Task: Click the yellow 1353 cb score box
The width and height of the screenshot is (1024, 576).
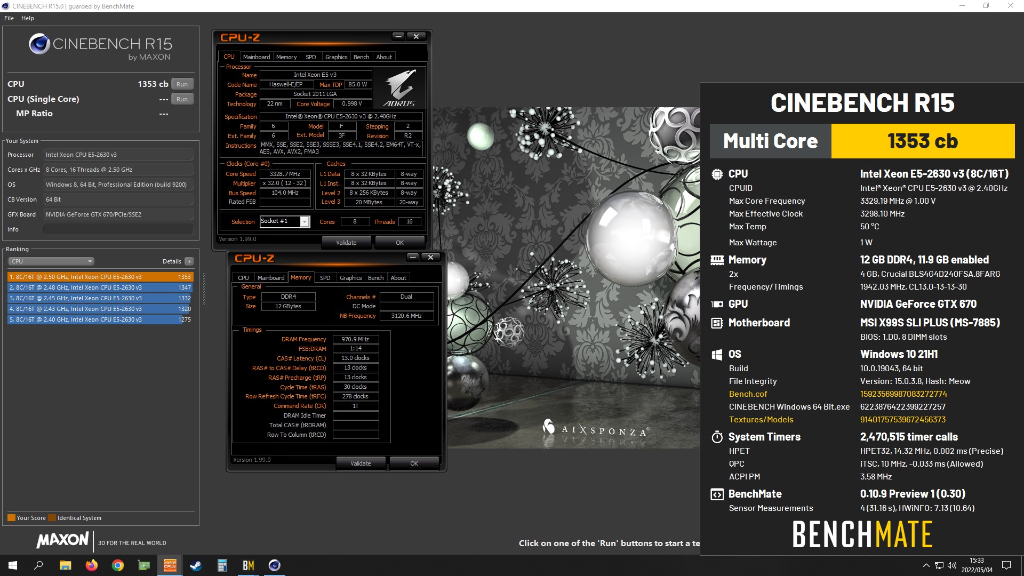Action: coord(923,141)
